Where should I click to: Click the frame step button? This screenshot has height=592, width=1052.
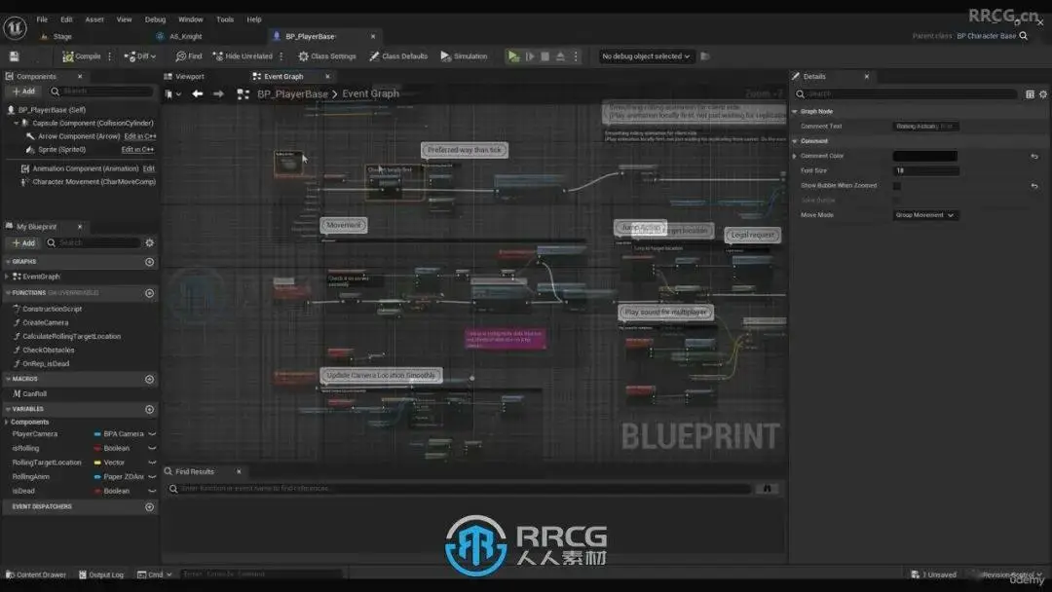coord(529,56)
